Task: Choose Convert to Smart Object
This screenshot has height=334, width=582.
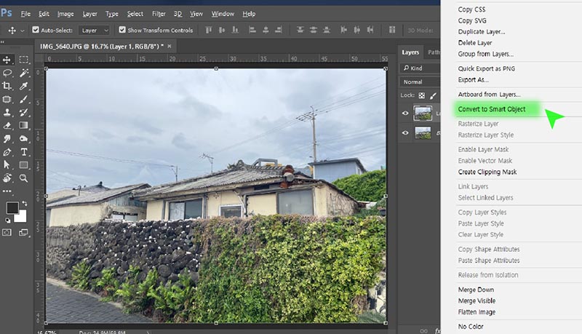Action: coord(492,109)
